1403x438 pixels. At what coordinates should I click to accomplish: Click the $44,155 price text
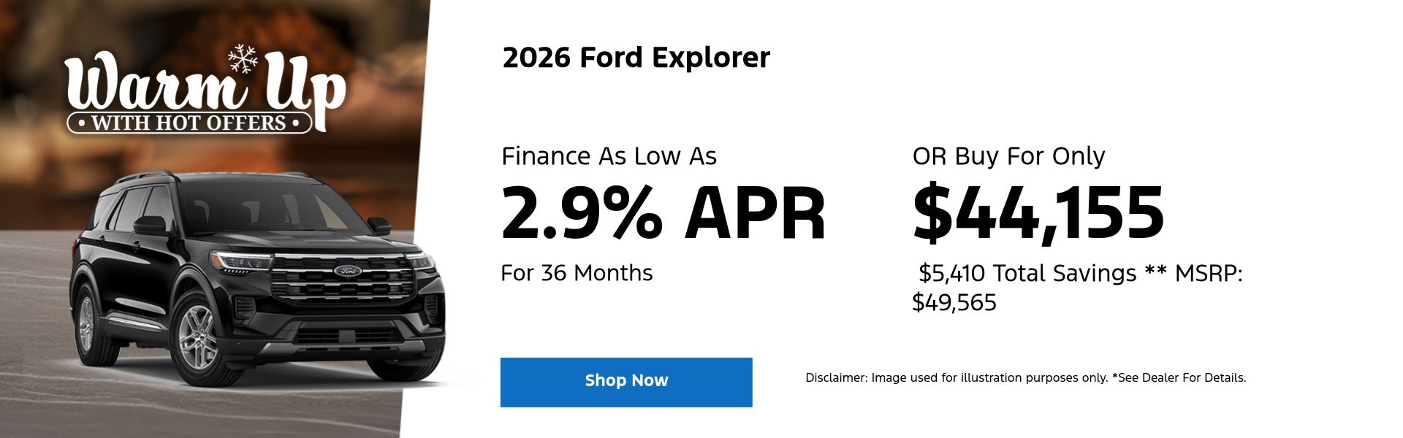click(x=1038, y=213)
